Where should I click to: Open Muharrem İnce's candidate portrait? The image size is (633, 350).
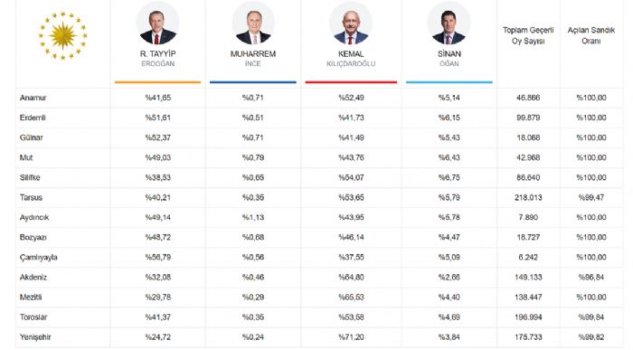pyautogui.click(x=253, y=24)
